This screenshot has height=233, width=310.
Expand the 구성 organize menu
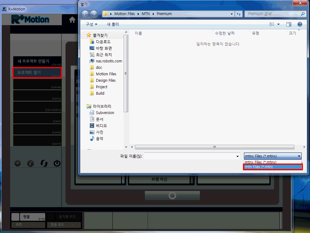pos(91,24)
